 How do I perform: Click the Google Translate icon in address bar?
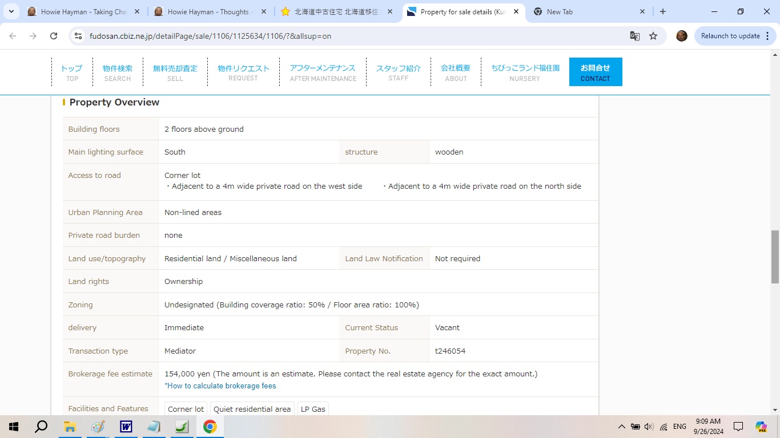pos(634,36)
